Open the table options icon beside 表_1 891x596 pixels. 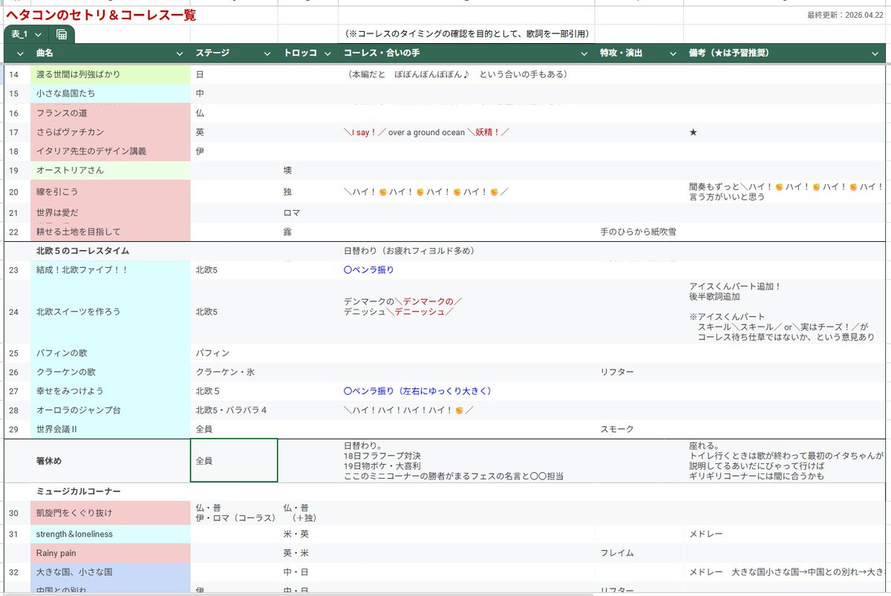(x=62, y=35)
